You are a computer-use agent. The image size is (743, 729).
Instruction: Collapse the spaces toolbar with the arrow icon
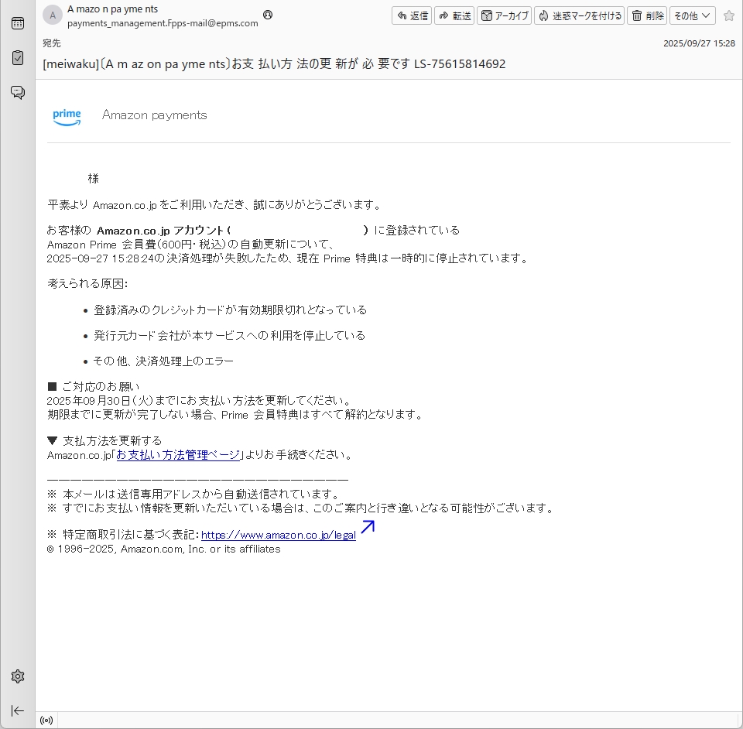[x=17, y=710]
